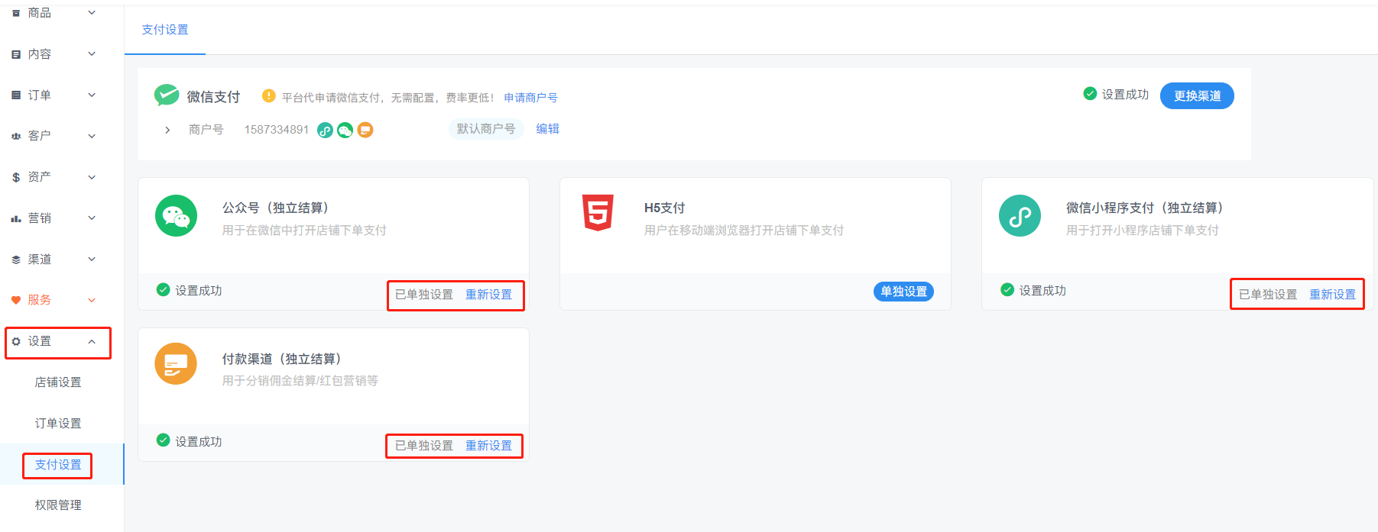
Task: Click the 微信小程序支付（独立结算）title
Action: 1147,208
